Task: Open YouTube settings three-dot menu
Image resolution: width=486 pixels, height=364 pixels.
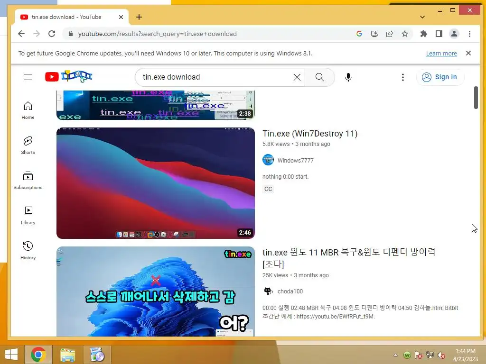Action: point(402,77)
